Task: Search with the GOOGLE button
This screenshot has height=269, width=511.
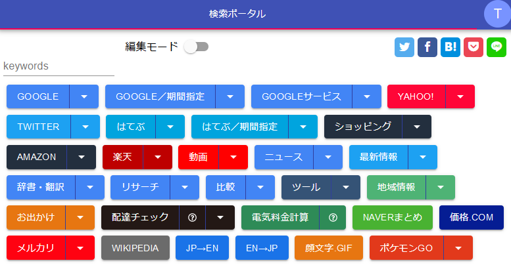Action: pyautogui.click(x=37, y=96)
